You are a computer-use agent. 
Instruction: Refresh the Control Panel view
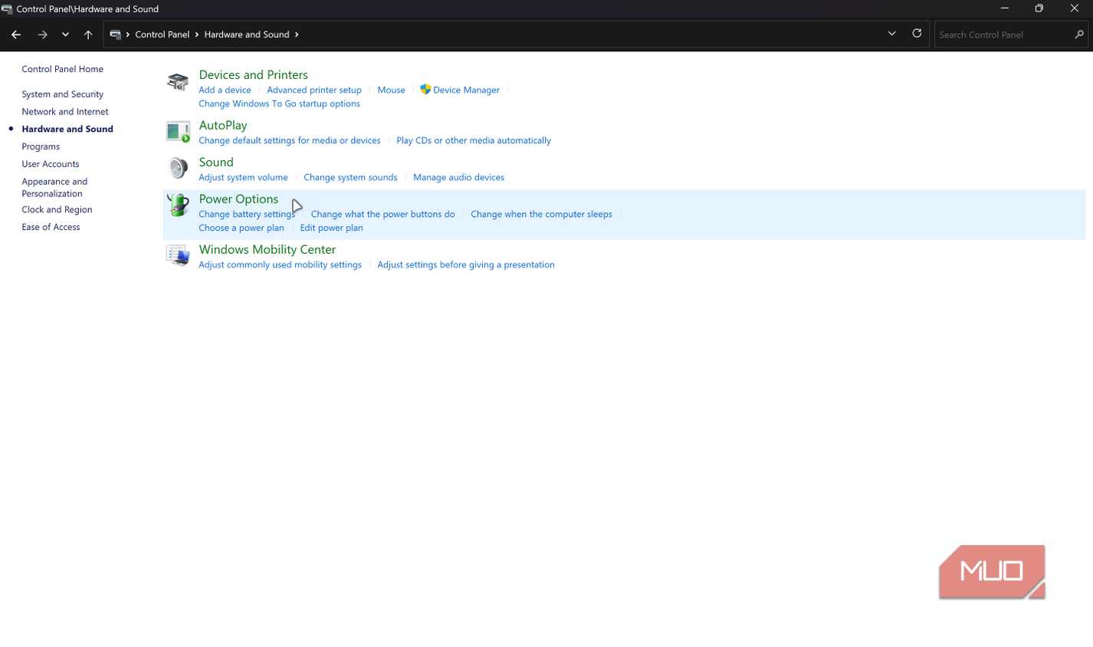click(x=917, y=34)
